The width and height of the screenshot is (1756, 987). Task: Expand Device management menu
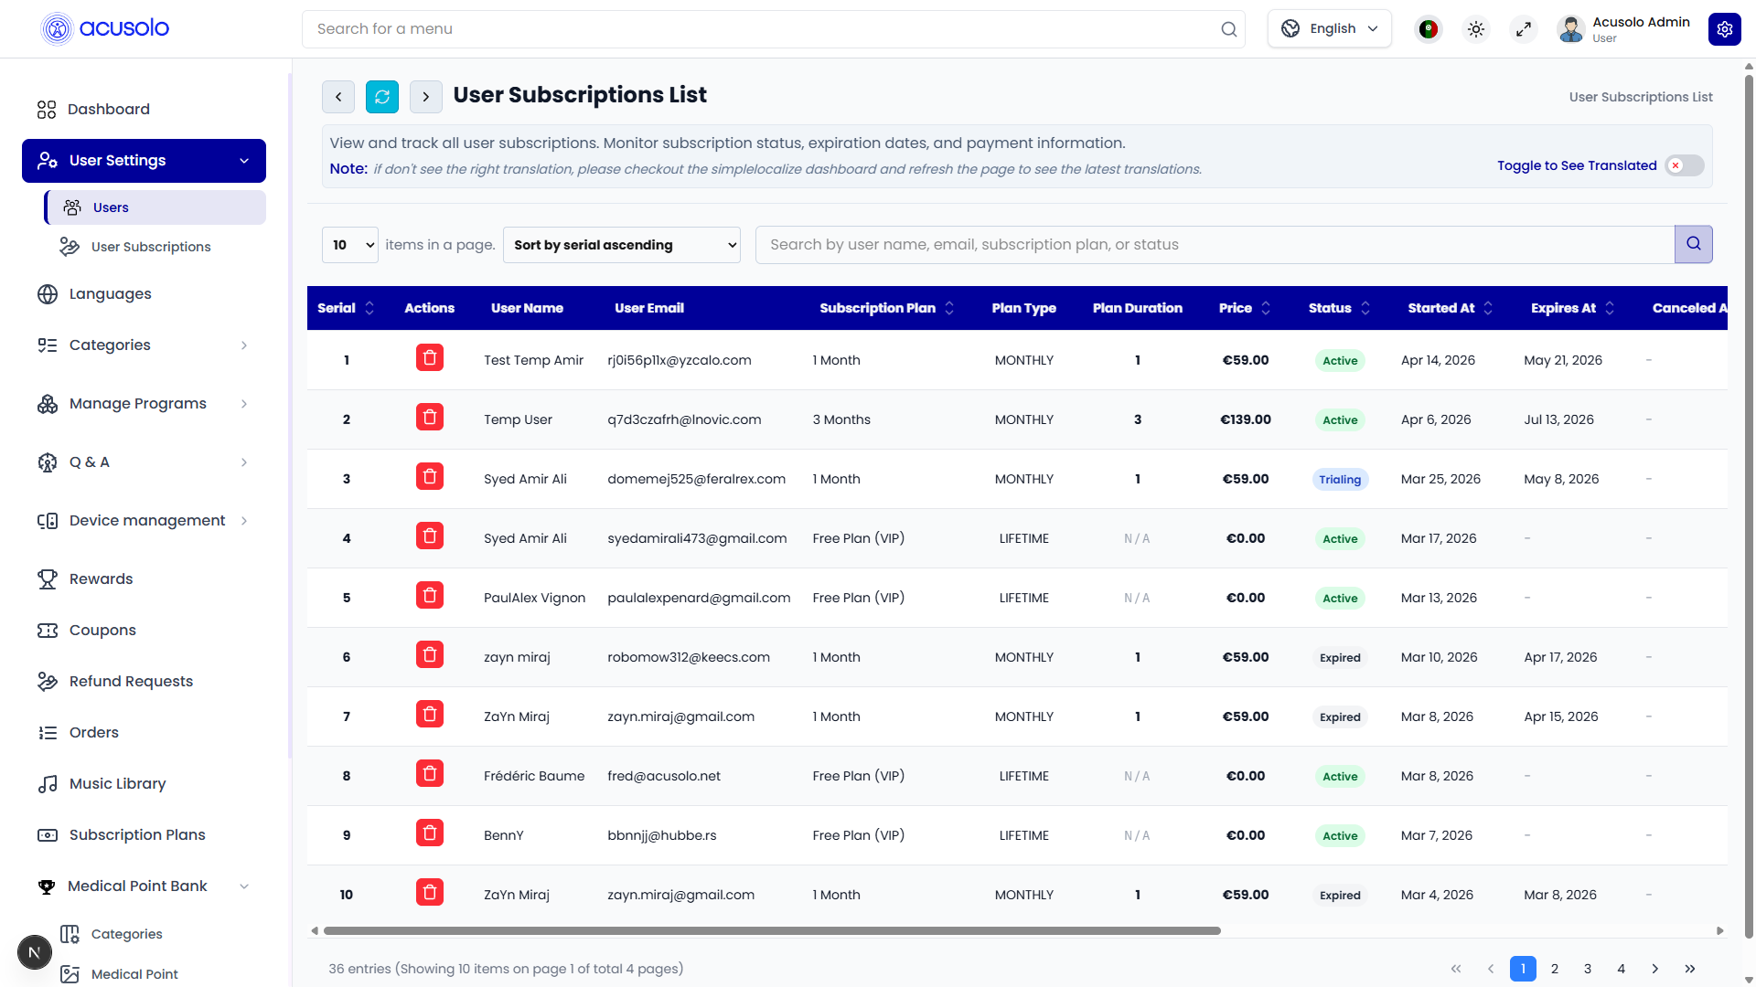pos(144,521)
